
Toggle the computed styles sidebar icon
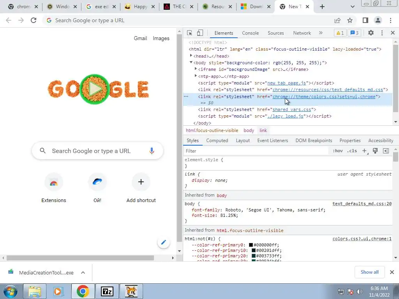click(386, 151)
